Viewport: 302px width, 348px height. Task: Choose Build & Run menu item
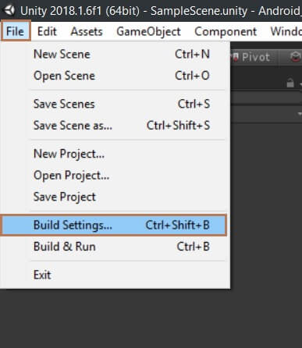pos(115,247)
